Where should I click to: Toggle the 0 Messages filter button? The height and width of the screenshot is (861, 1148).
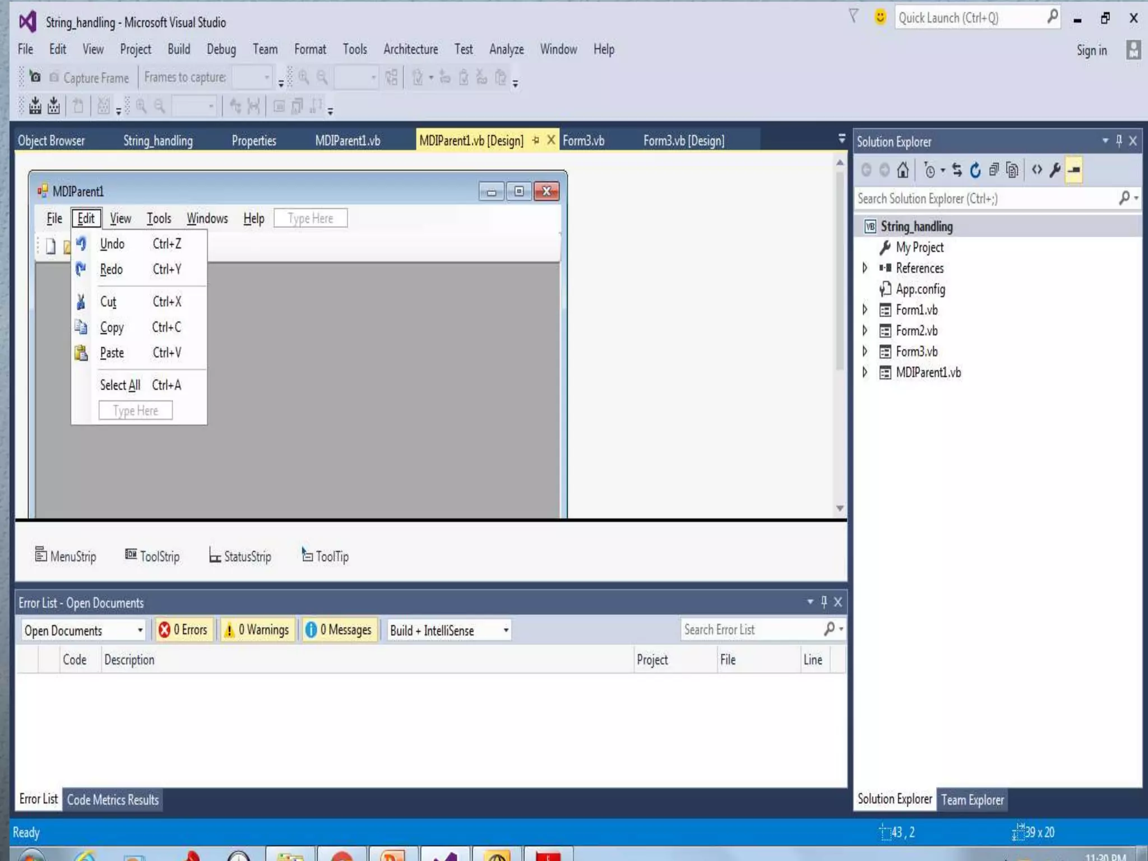(x=339, y=630)
